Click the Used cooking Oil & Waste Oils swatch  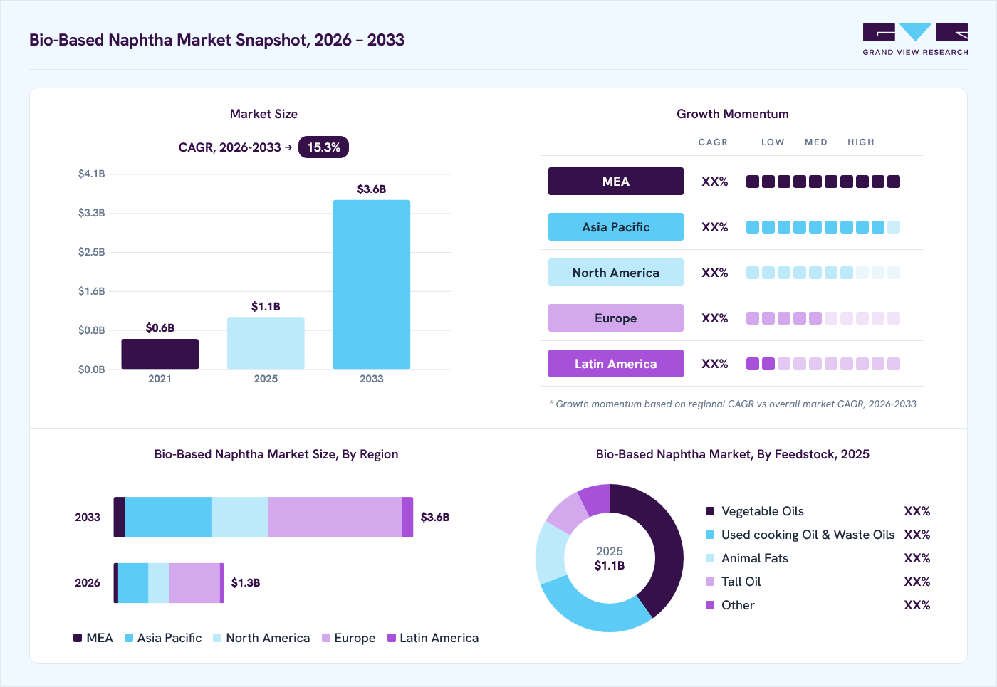tap(710, 535)
